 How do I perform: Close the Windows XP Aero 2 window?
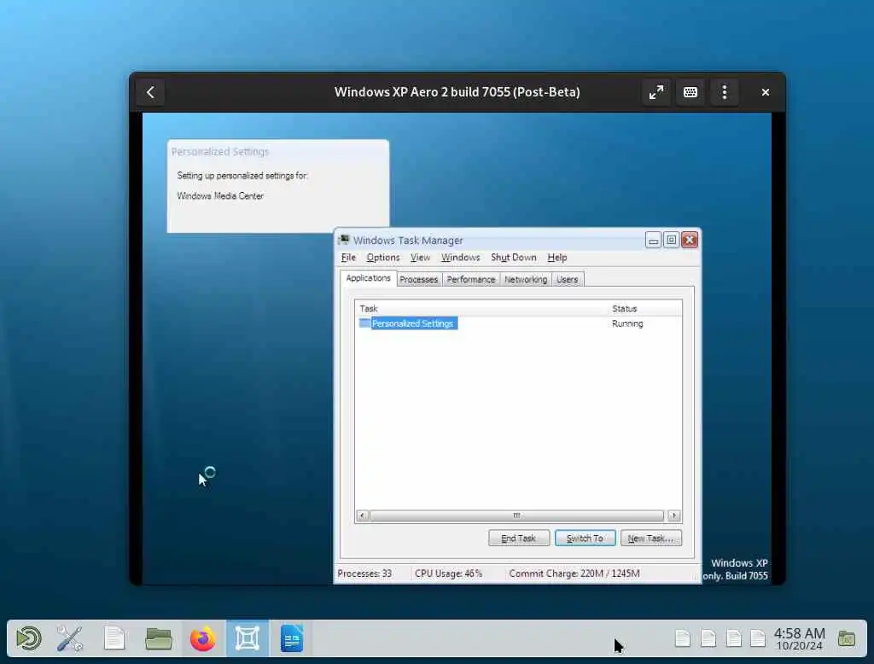point(766,92)
